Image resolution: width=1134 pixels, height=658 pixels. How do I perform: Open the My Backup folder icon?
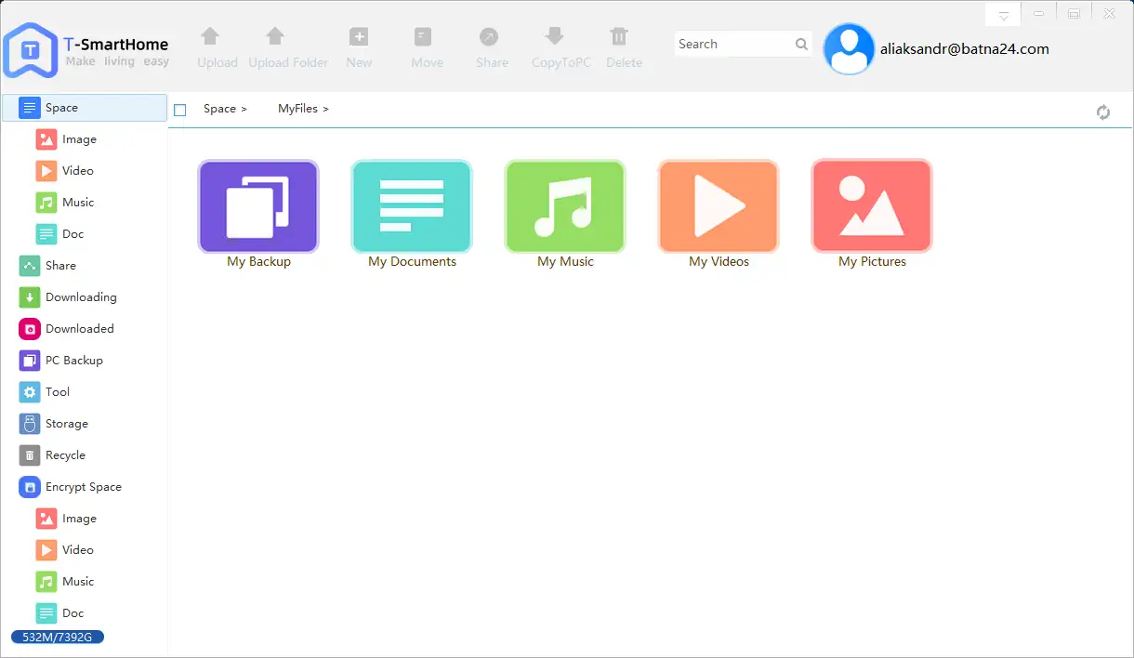[x=258, y=206]
